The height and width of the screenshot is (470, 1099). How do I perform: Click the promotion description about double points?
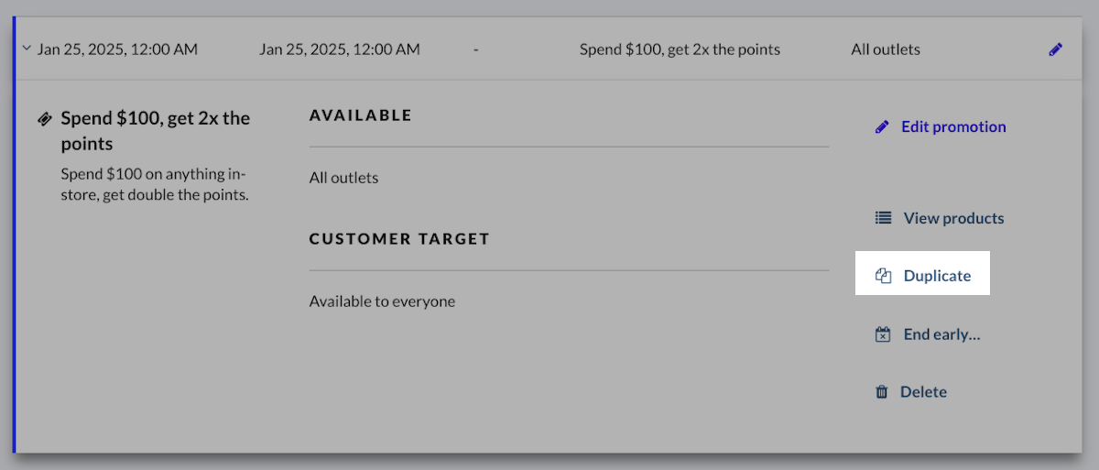154,184
